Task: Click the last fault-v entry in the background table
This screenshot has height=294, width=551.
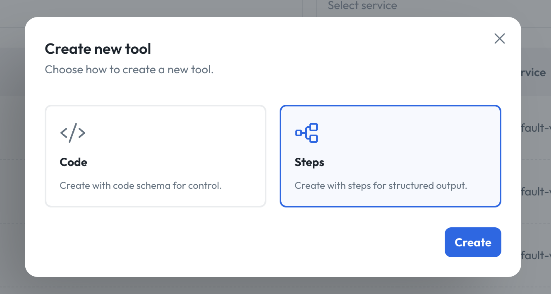Action: (538, 255)
